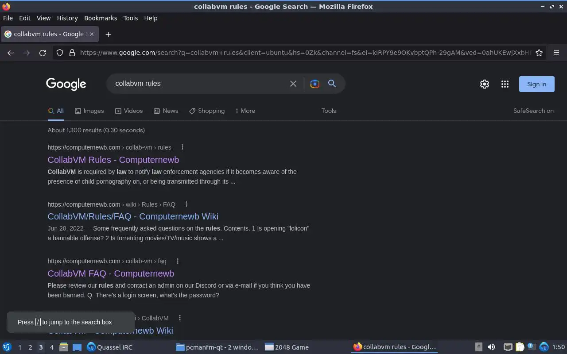Click the Google logo

66,84
